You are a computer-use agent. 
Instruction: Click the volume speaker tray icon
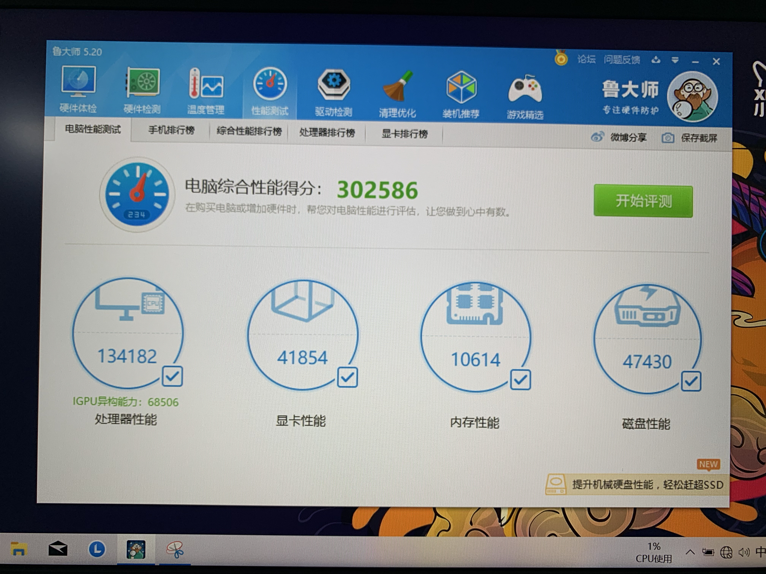click(x=744, y=552)
